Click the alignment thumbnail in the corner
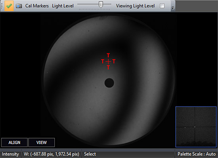Viewport: 218px width, 158px height. [x=196, y=127]
